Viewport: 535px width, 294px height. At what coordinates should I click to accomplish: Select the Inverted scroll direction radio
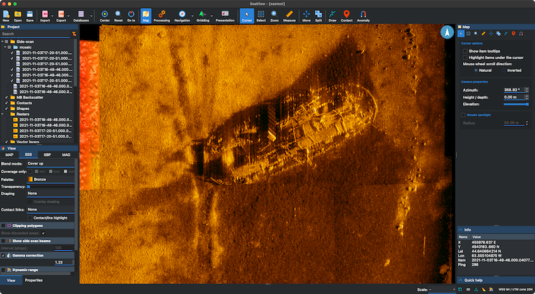[504, 71]
